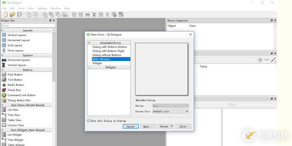
Task: Open the Screen Size dropdown
Action: pyautogui.click(x=170, y=111)
